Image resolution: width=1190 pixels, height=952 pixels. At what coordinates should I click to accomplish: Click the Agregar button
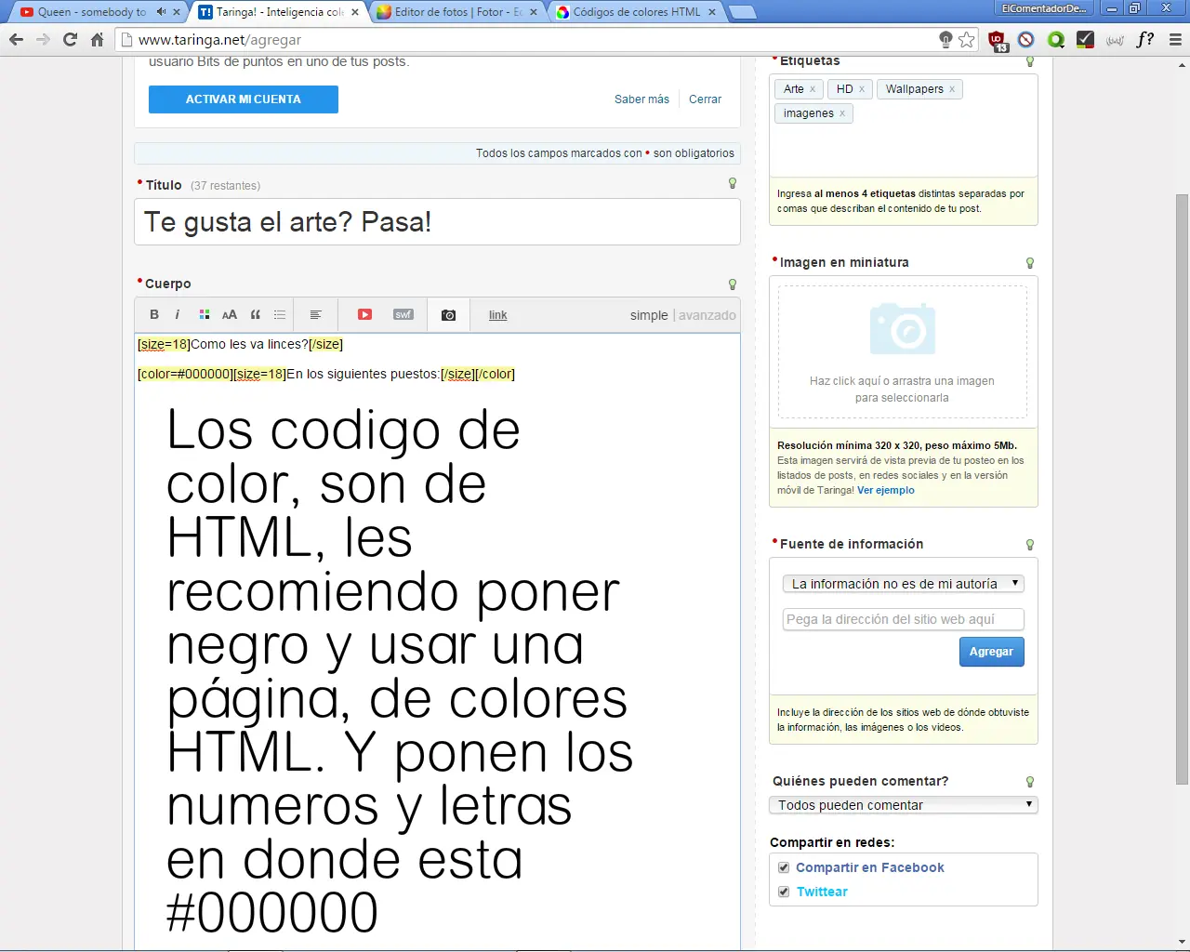click(x=992, y=652)
